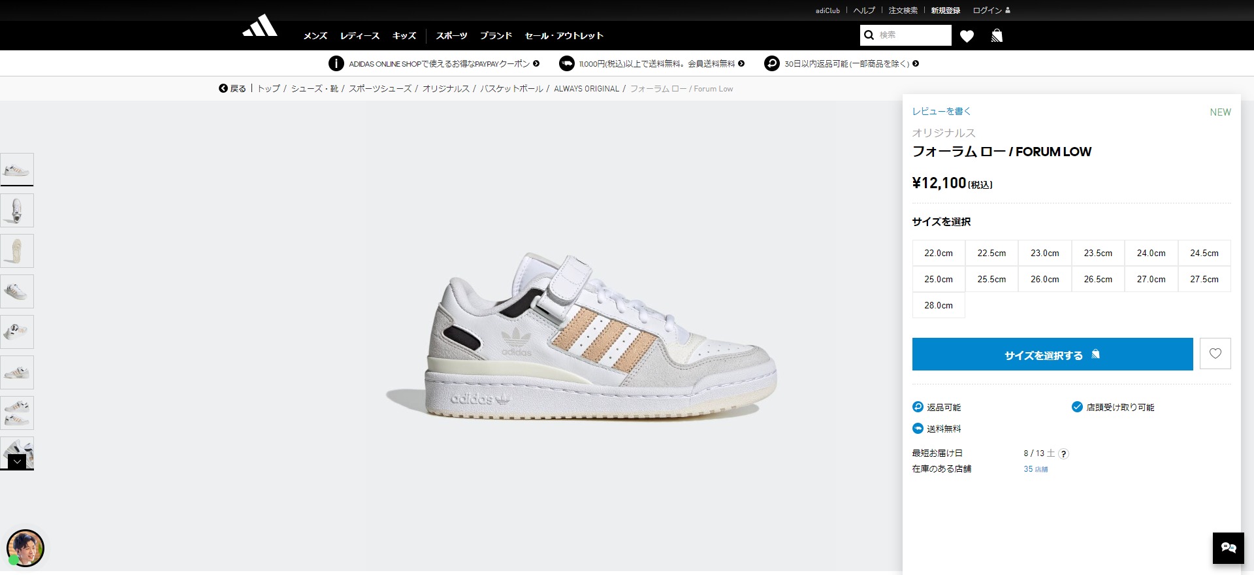The width and height of the screenshot is (1254, 575).
Task: Select size 26.0cm
Action: 1045,279
